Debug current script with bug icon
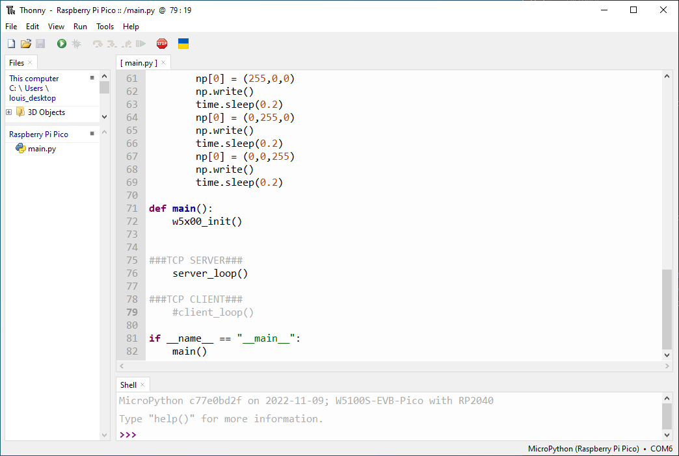 click(77, 44)
